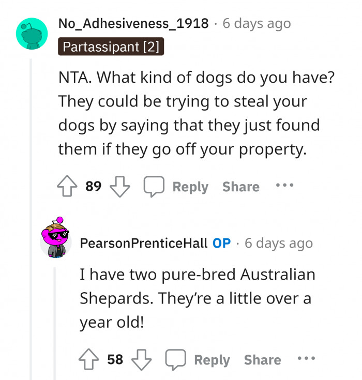Collapse the No_Adhesiveness_1918 comment thread line

31,217
